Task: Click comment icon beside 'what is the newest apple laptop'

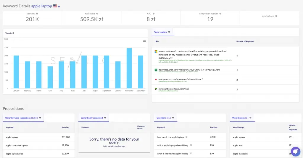Action: click(x=191, y=154)
